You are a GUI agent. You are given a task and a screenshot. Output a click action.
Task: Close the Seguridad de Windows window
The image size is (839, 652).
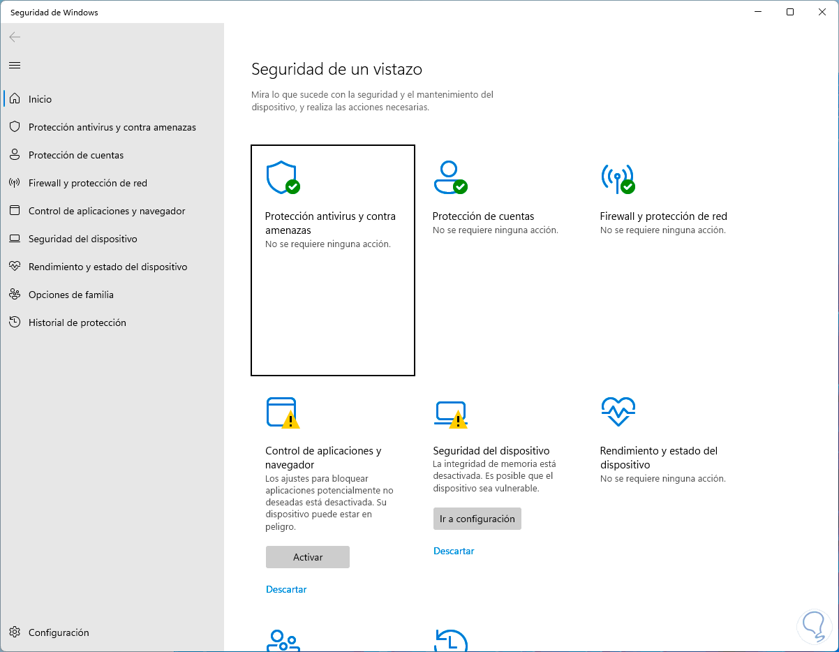(x=822, y=12)
